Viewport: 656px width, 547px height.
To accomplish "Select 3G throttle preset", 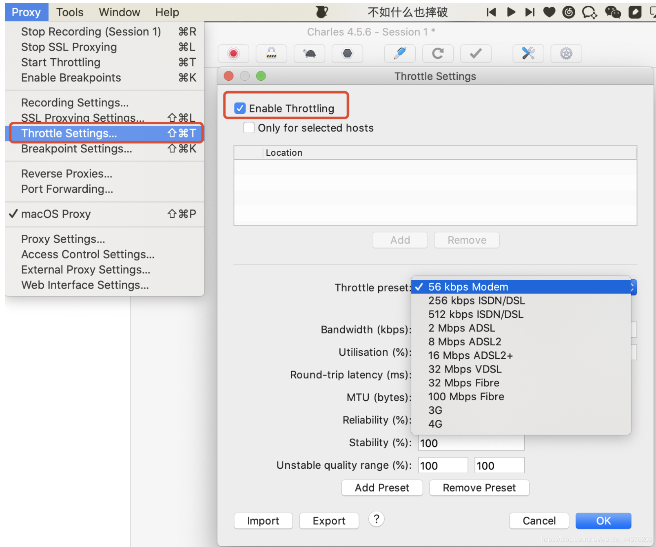I will pyautogui.click(x=521, y=410).
